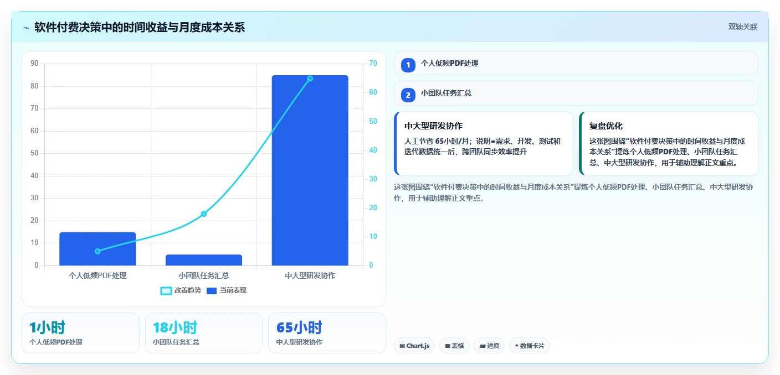The image size is (780, 375).
Task: Click the 数据卡片 tag chip
Action: (x=530, y=346)
